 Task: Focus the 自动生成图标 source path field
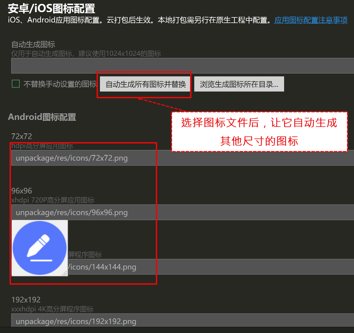coord(182,66)
